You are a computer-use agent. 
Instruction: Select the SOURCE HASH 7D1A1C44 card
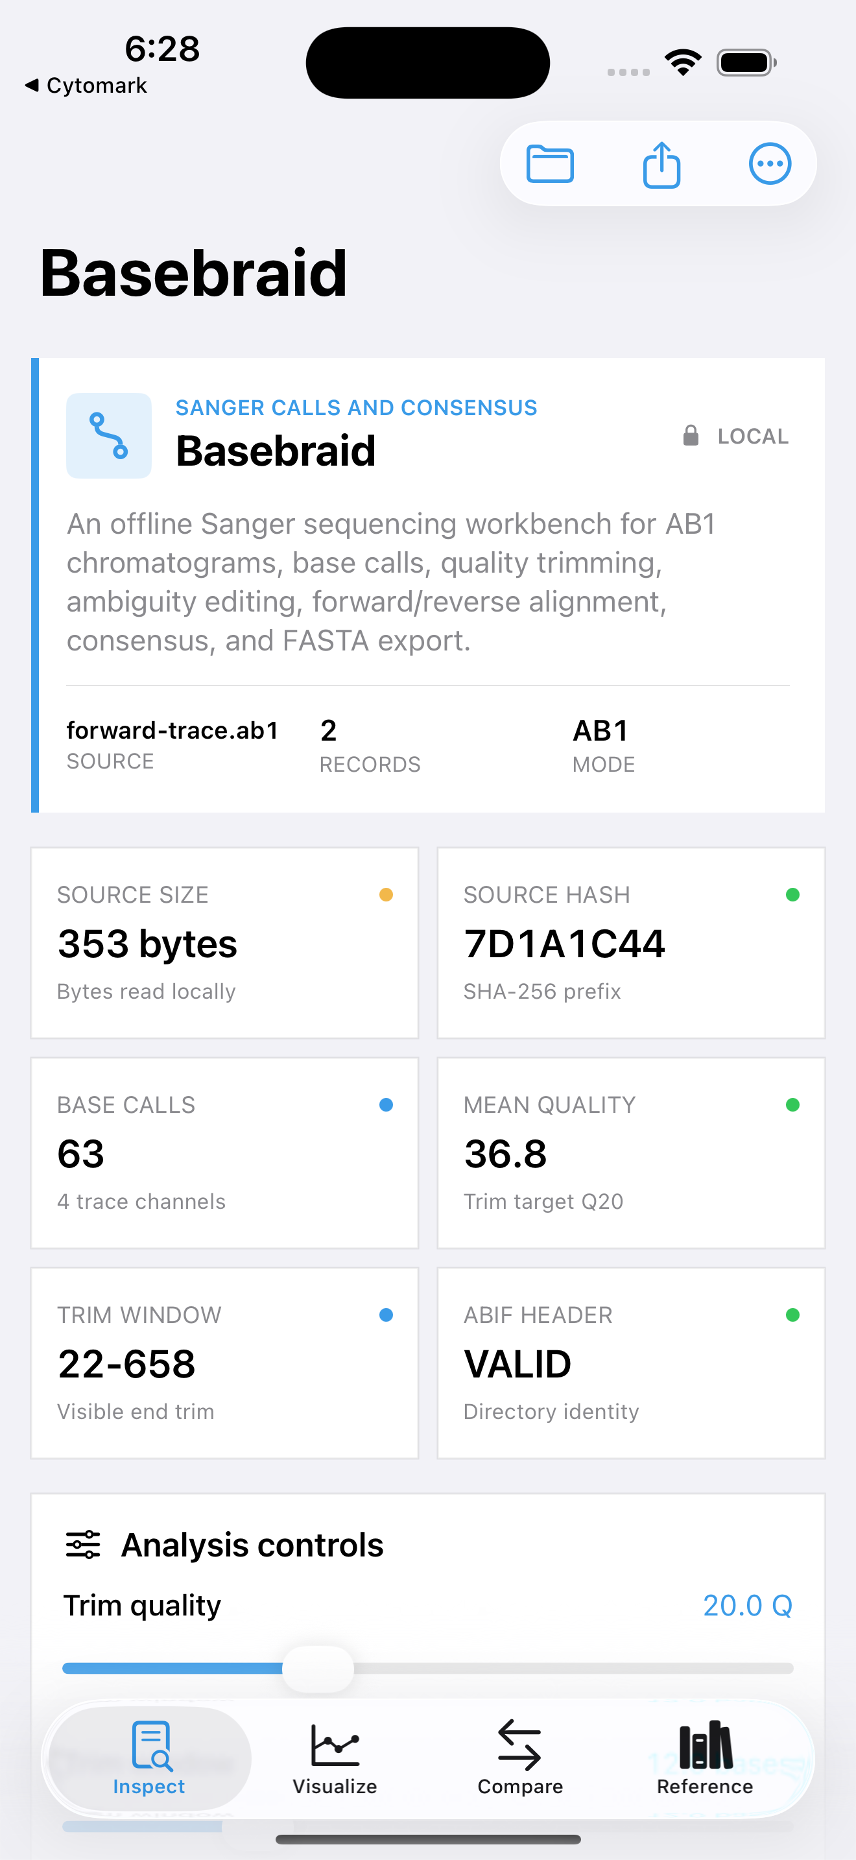point(631,943)
